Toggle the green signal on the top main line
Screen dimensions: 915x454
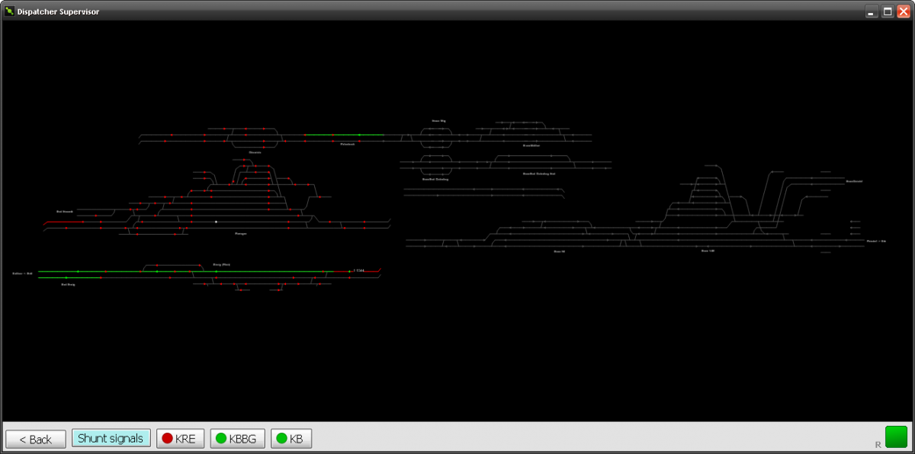pyautogui.click(x=359, y=135)
